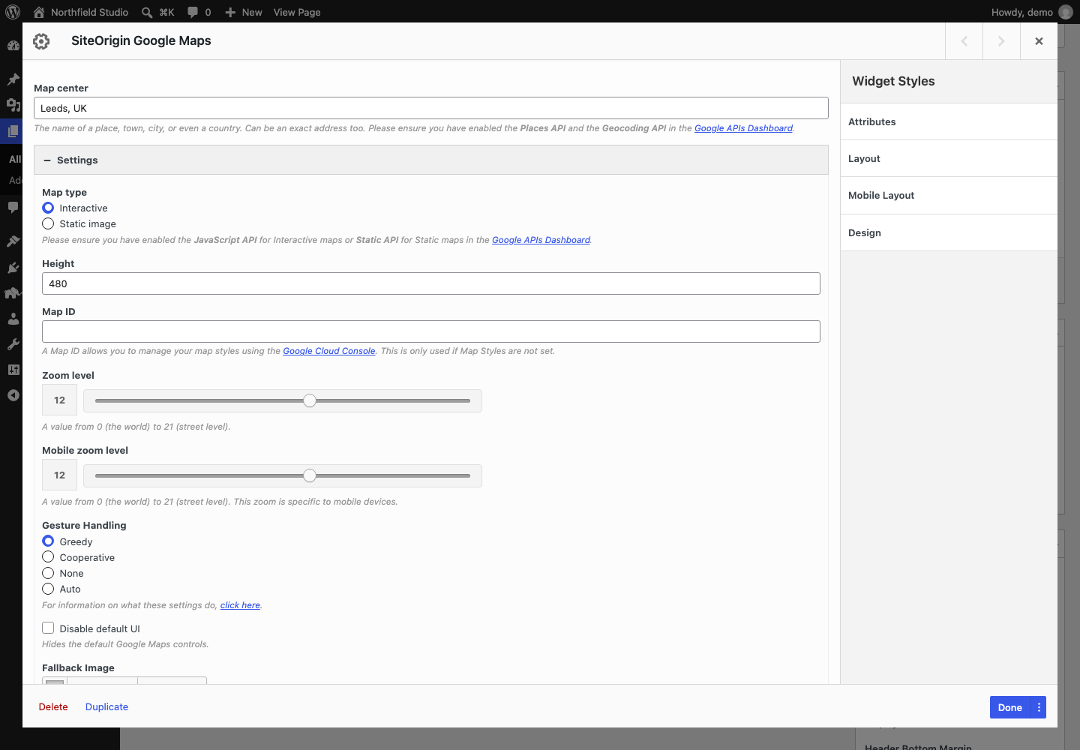The height and width of the screenshot is (750, 1080).
Task: Expand Design widget styles
Action: pos(949,232)
